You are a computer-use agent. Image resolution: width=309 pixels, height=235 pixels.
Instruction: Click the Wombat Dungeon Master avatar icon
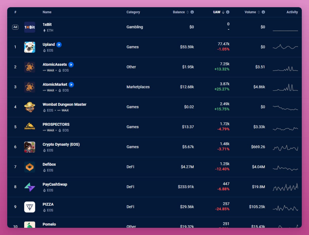tap(30, 107)
